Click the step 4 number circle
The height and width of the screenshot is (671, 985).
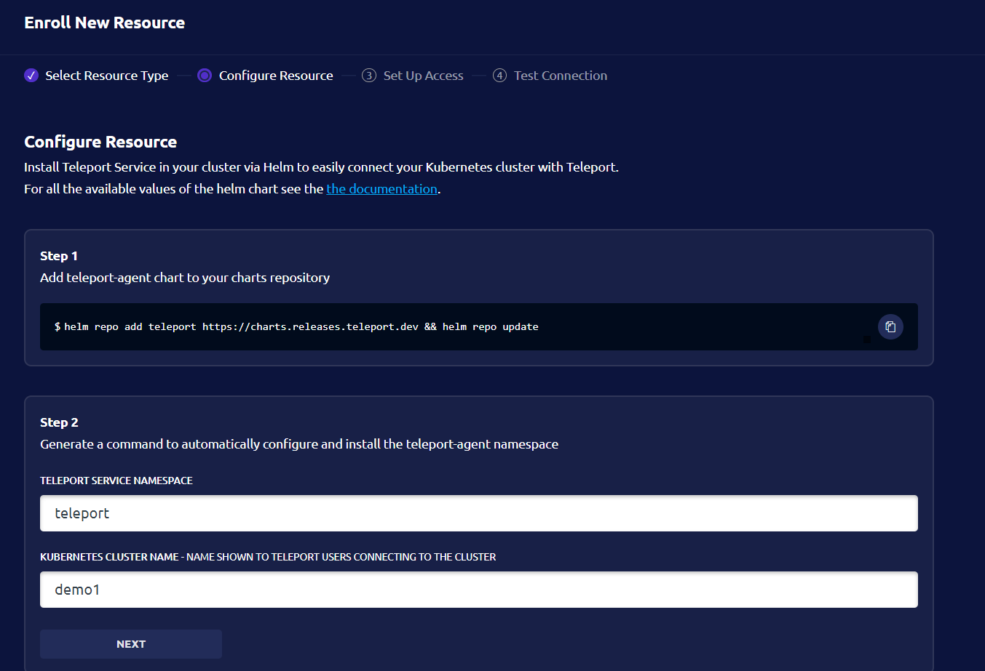[x=499, y=76]
